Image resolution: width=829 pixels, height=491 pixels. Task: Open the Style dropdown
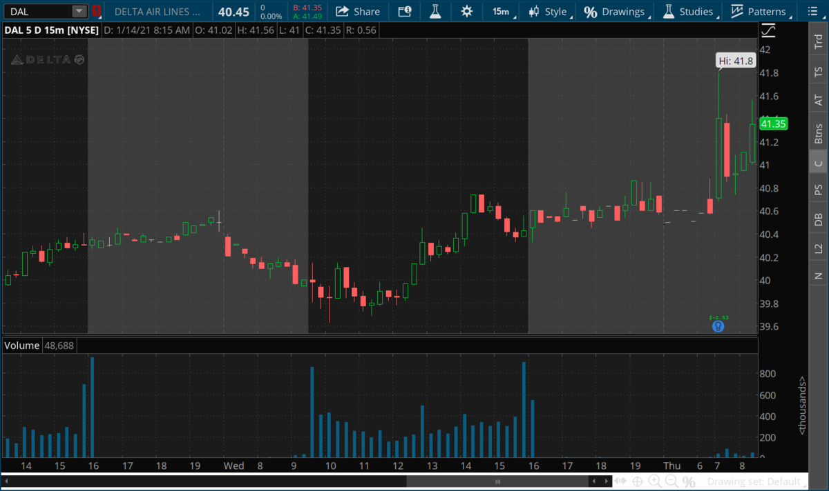click(x=550, y=11)
